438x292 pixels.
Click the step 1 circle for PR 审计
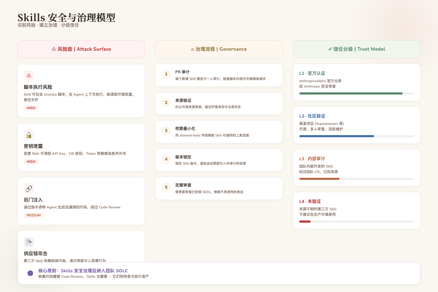pos(166,74)
